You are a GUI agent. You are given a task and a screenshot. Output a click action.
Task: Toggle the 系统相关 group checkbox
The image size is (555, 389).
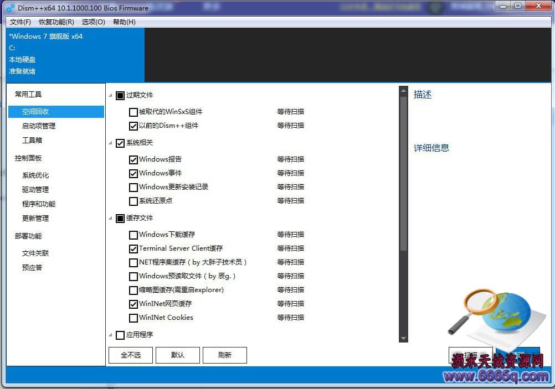click(x=120, y=143)
